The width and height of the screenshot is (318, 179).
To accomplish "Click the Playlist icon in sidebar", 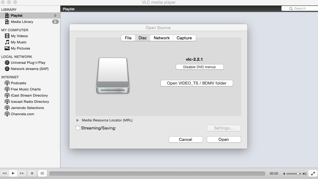I will [7, 15].
